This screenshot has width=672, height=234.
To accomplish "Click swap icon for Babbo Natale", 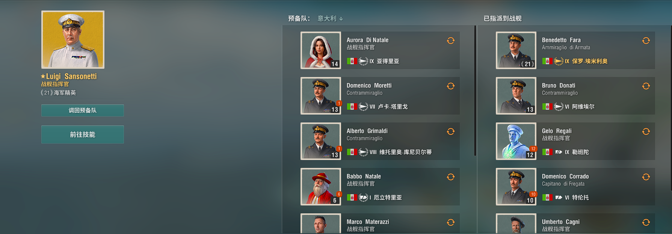I will coord(451,177).
